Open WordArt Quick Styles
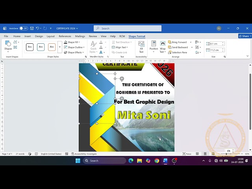This screenshot has height=189, width=252. [x=93, y=47]
